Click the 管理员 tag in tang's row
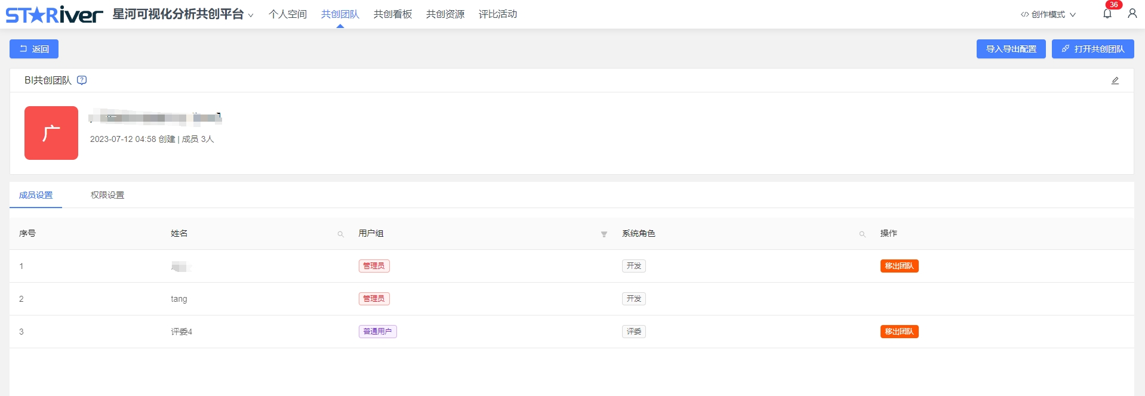 click(x=374, y=299)
